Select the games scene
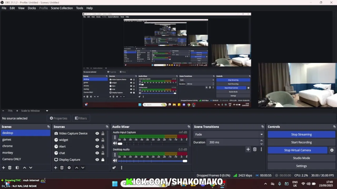This screenshot has height=189, width=337. point(25,139)
